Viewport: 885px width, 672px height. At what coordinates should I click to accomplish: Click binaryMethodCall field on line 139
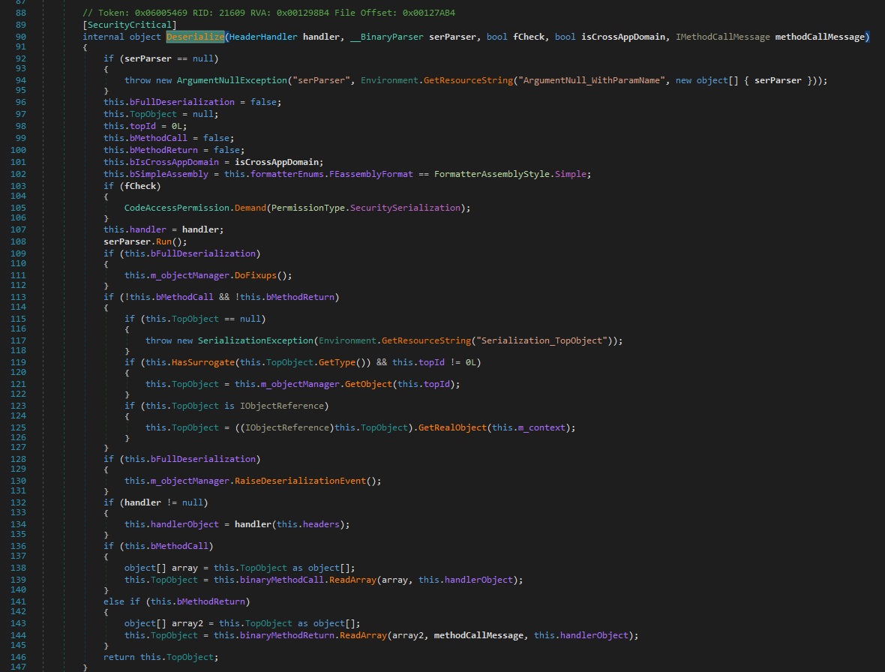point(282,580)
